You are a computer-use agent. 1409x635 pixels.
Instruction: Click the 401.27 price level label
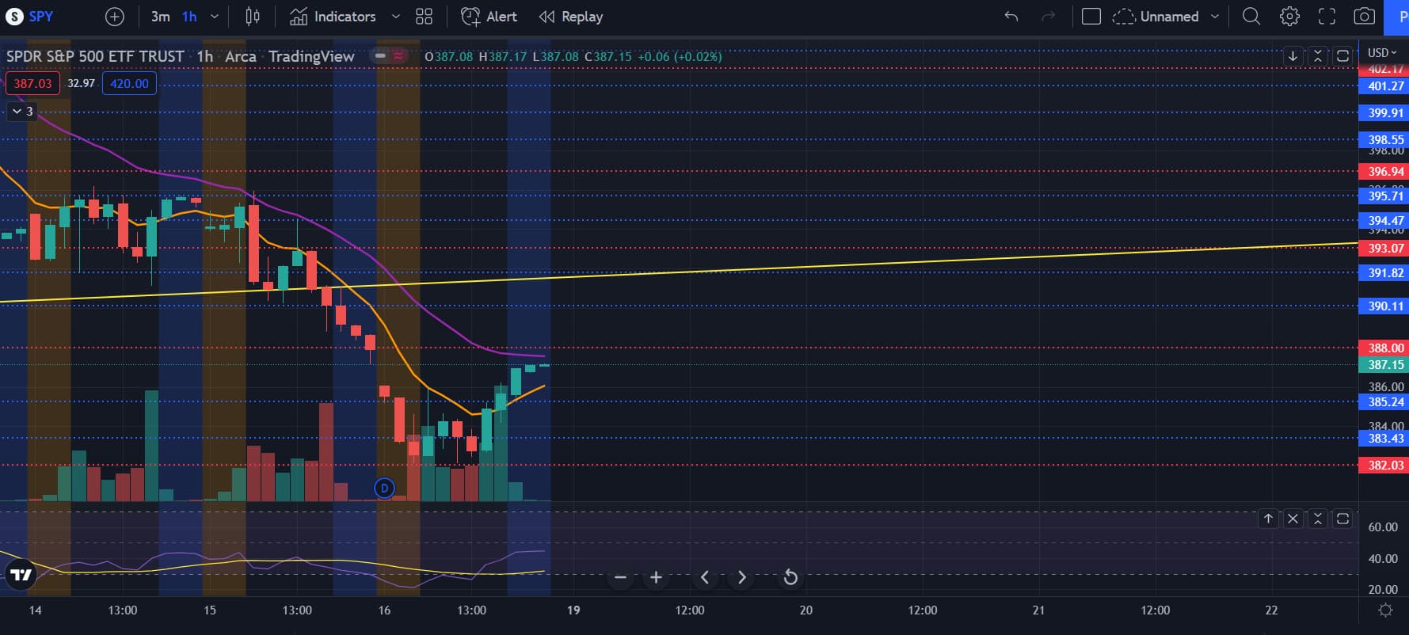1384,86
